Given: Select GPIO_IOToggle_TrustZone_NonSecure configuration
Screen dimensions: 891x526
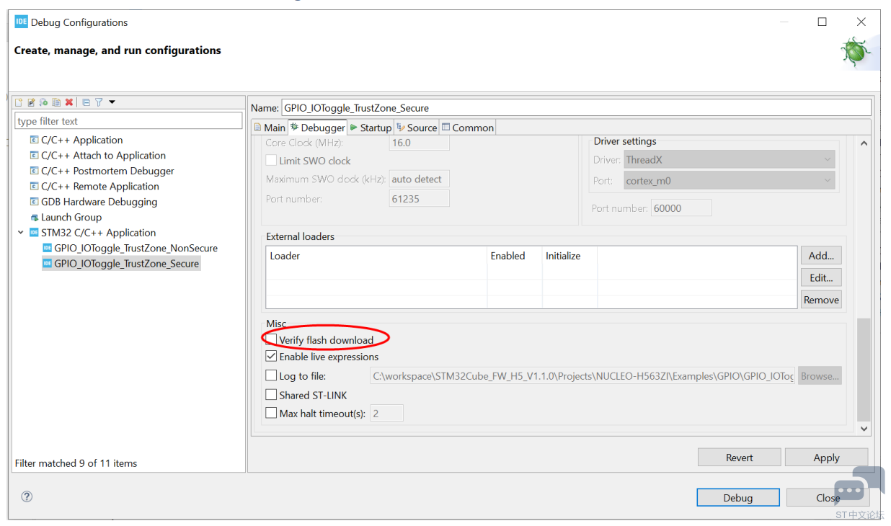Looking at the screenshot, I should [136, 248].
